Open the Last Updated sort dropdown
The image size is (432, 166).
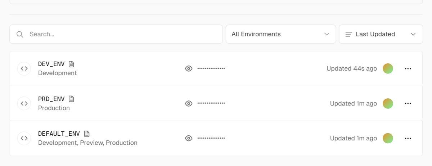[x=381, y=34]
